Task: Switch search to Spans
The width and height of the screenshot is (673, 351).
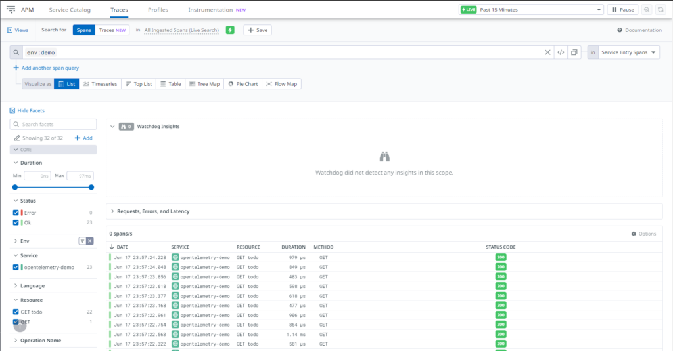Action: pyautogui.click(x=83, y=30)
